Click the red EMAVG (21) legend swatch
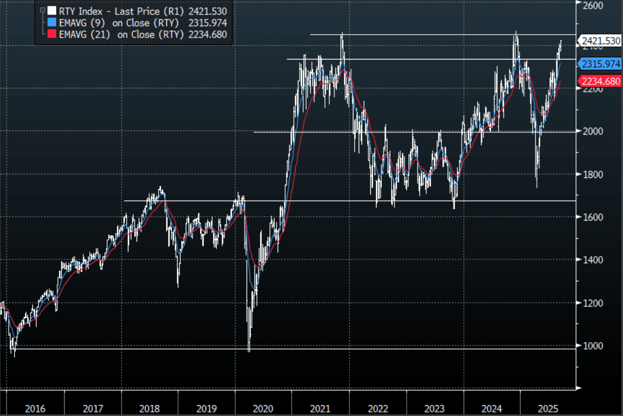This screenshot has height=416, width=623. (x=51, y=34)
